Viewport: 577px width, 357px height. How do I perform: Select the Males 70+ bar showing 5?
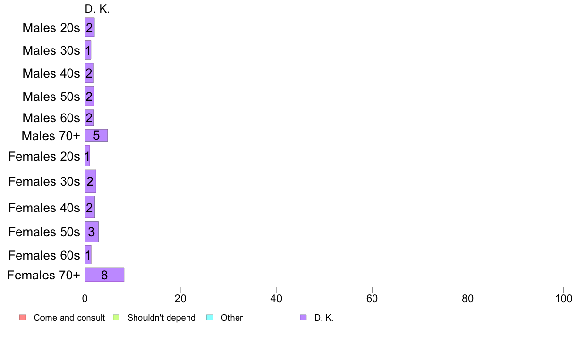click(x=96, y=135)
